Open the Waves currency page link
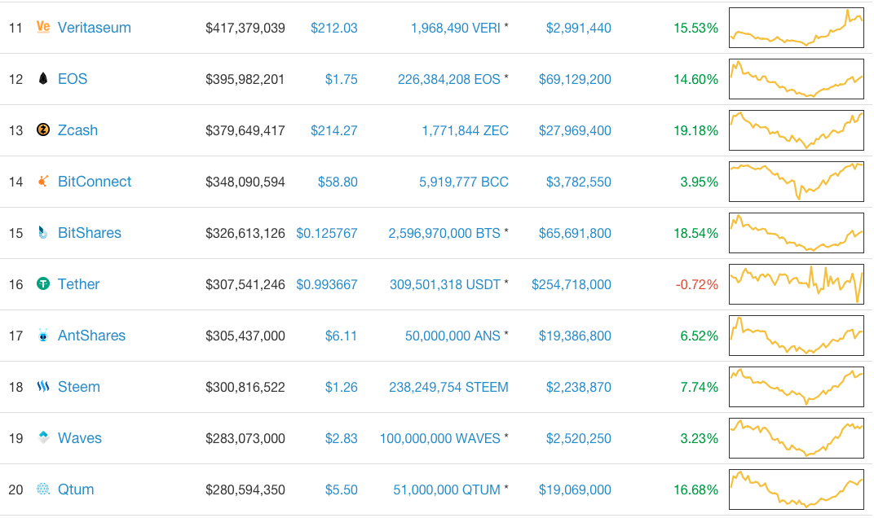Screen dimensions: 874x518 coord(80,438)
